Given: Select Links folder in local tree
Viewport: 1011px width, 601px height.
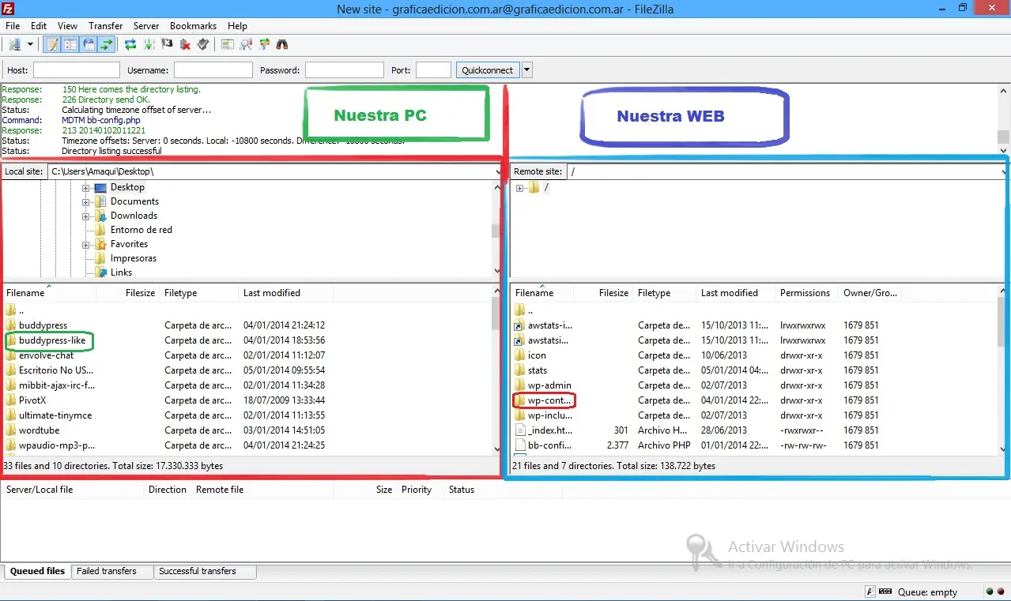Looking at the screenshot, I should (x=121, y=272).
